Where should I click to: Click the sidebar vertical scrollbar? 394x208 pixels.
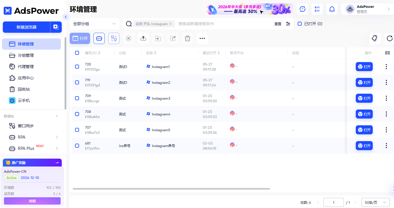coord(65,73)
